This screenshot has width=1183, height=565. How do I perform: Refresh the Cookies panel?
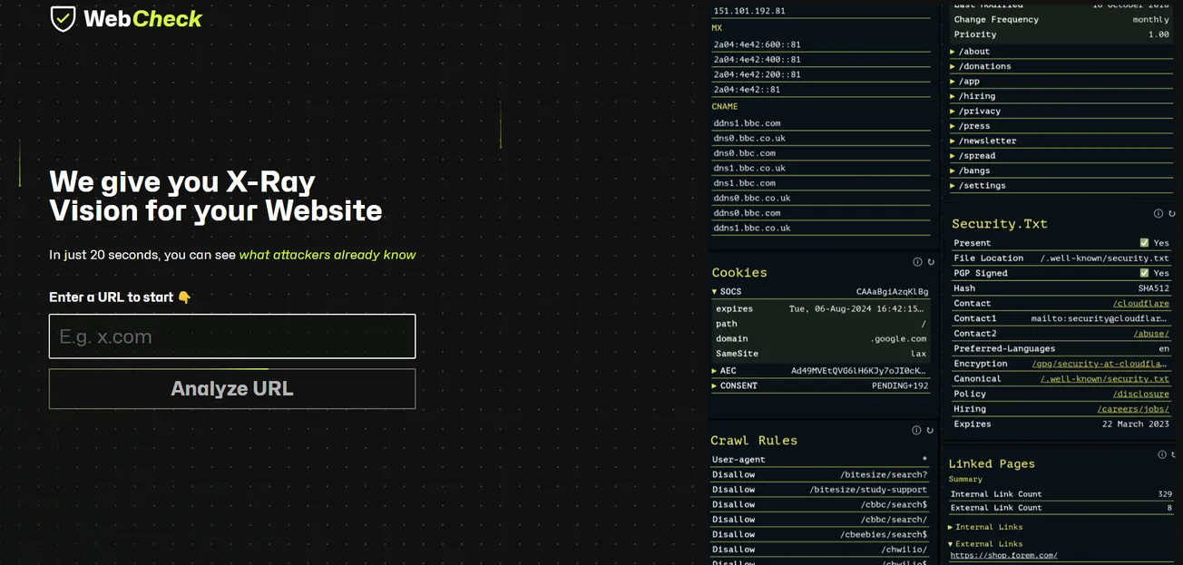point(931,262)
